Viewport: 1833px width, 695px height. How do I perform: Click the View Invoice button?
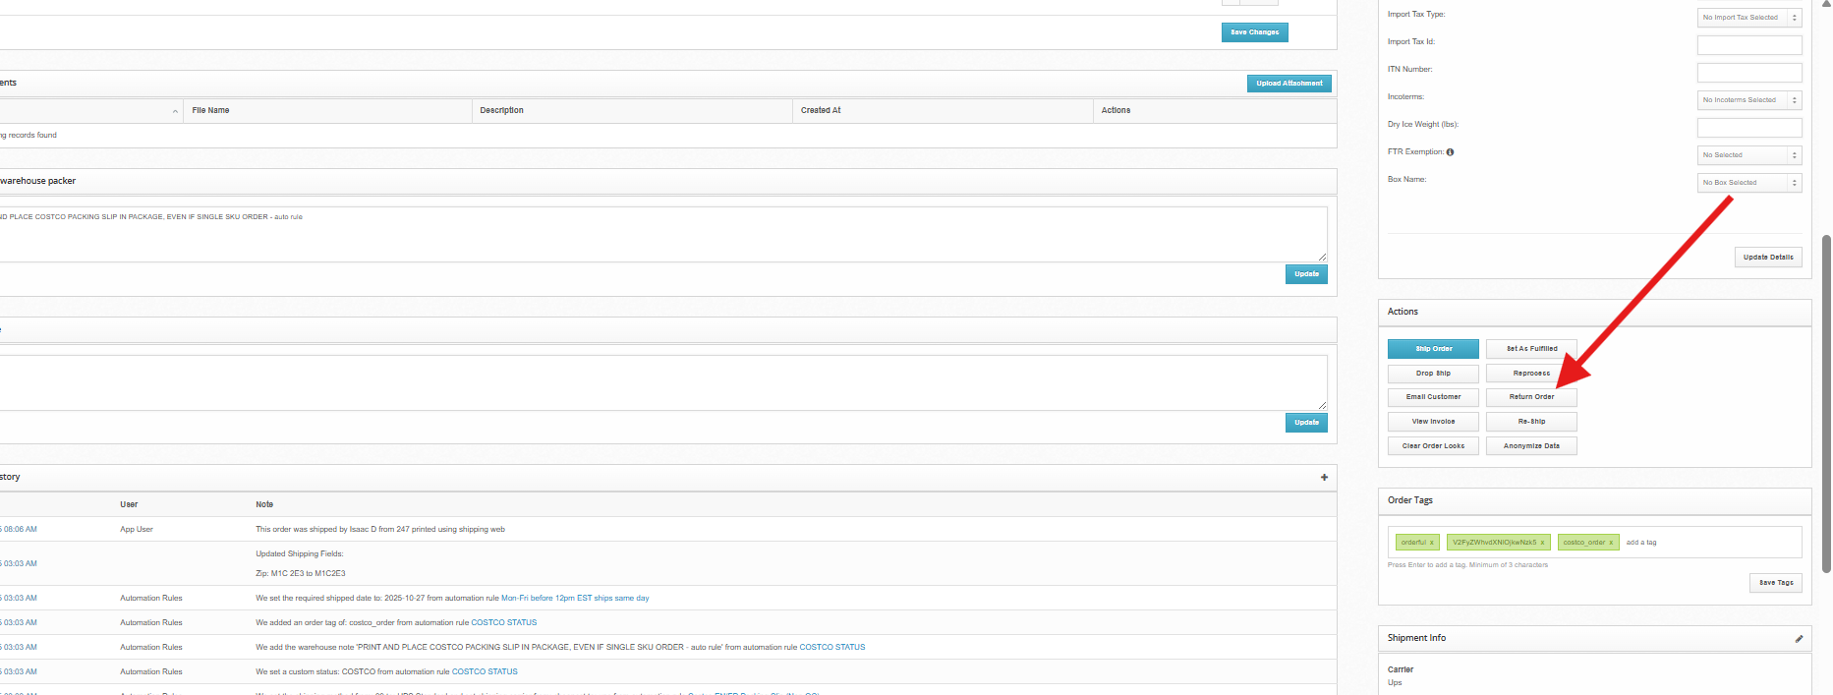(x=1433, y=422)
